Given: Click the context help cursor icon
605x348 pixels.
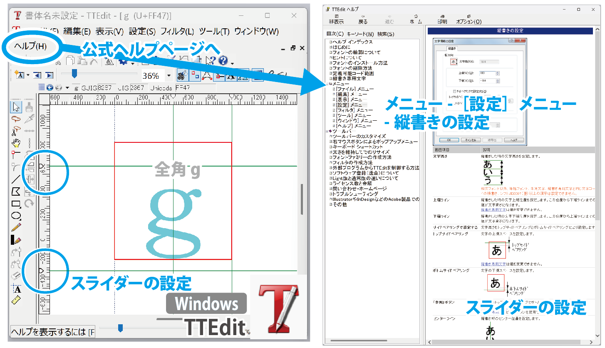Looking at the screenshot, I should 211,61.
